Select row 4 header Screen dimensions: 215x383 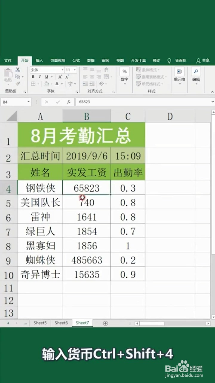click(9, 188)
